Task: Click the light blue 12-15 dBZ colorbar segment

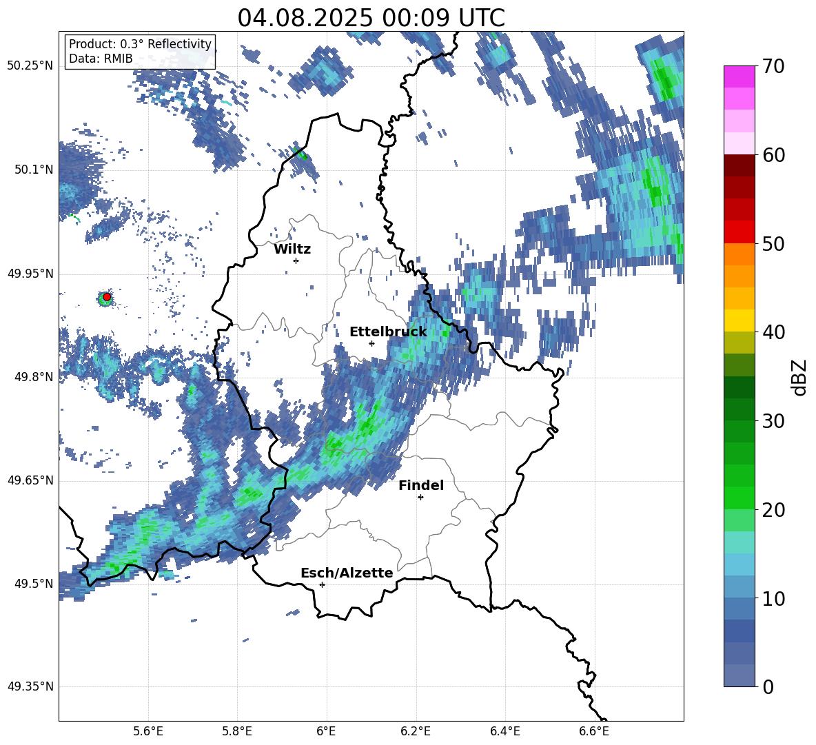Action: point(739,564)
